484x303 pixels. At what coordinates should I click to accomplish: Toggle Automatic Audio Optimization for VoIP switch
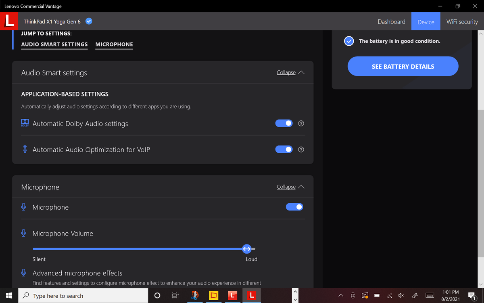click(284, 149)
